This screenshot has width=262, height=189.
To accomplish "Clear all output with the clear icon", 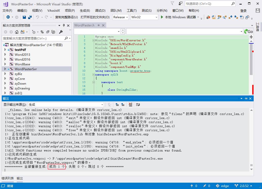I will (130, 104).
